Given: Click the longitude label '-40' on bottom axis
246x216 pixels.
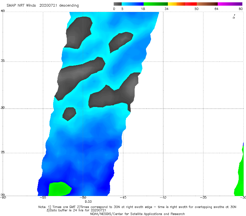Looking at the screenshot, I should point(163,197).
